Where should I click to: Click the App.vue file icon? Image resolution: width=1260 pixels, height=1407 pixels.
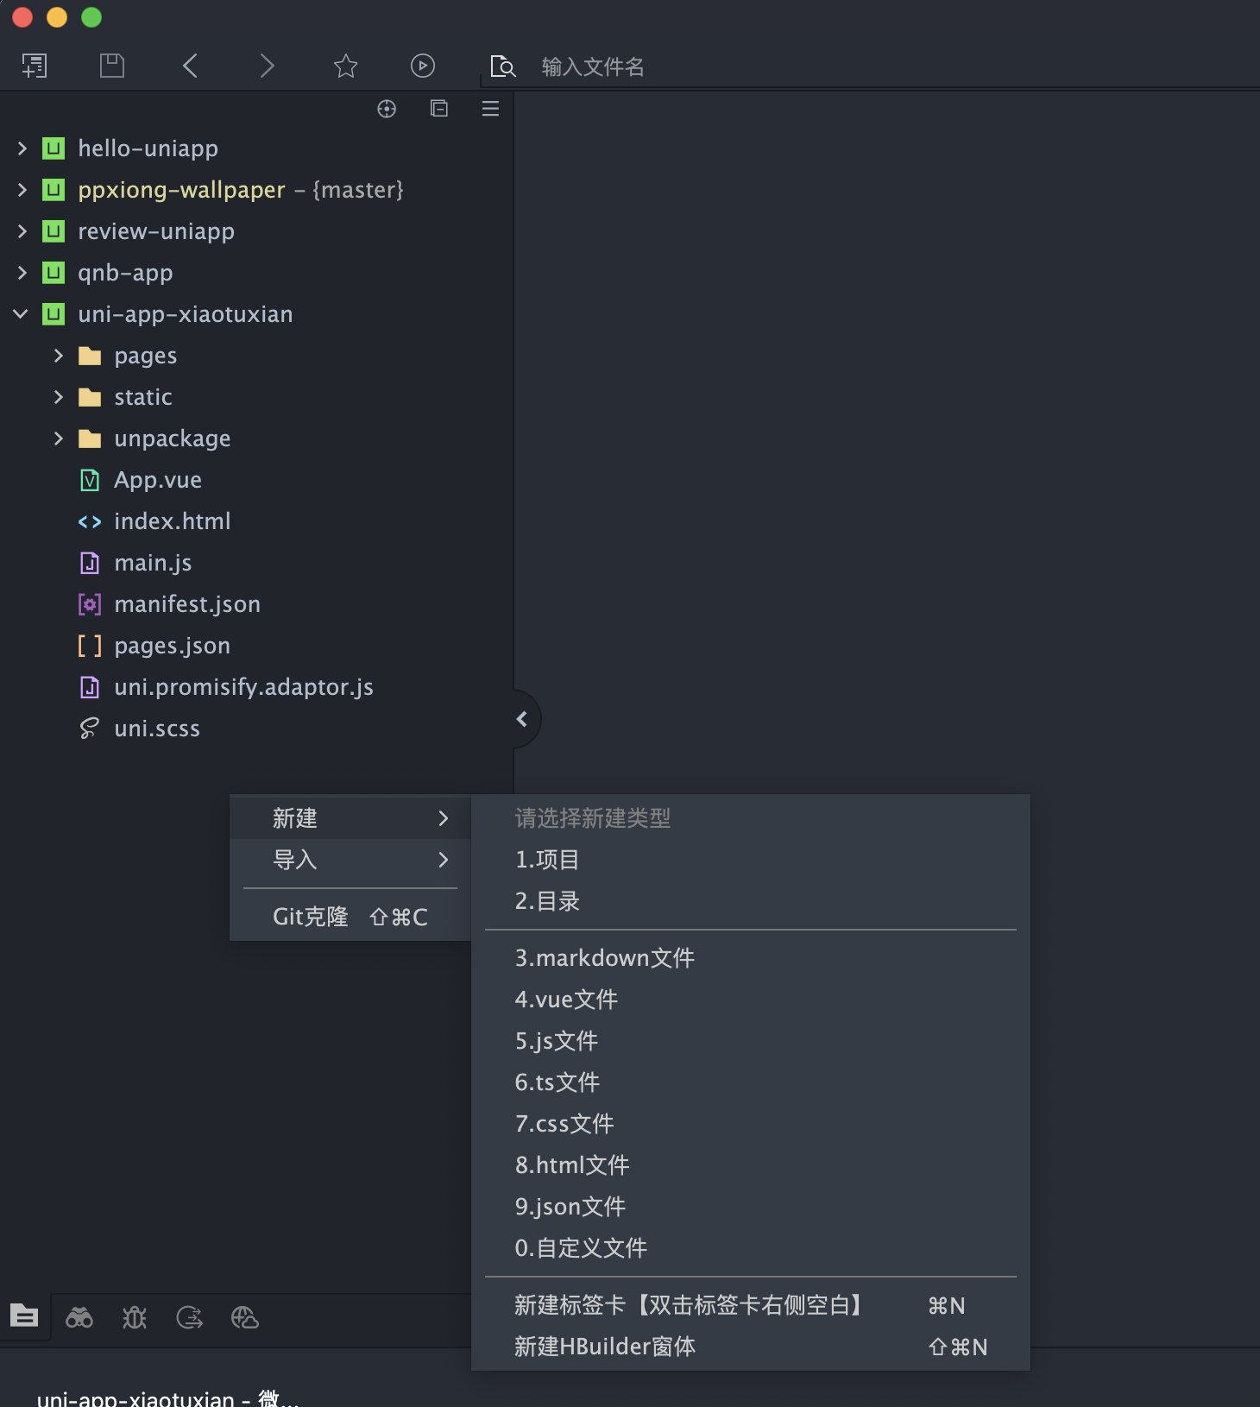90,480
